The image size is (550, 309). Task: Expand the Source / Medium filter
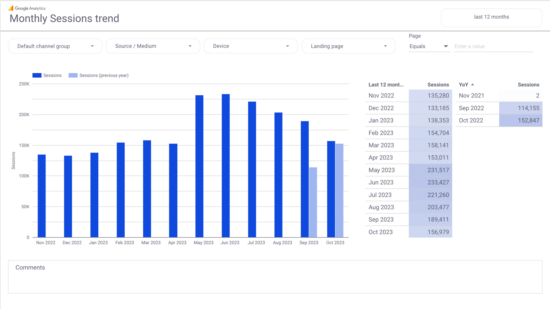[153, 46]
